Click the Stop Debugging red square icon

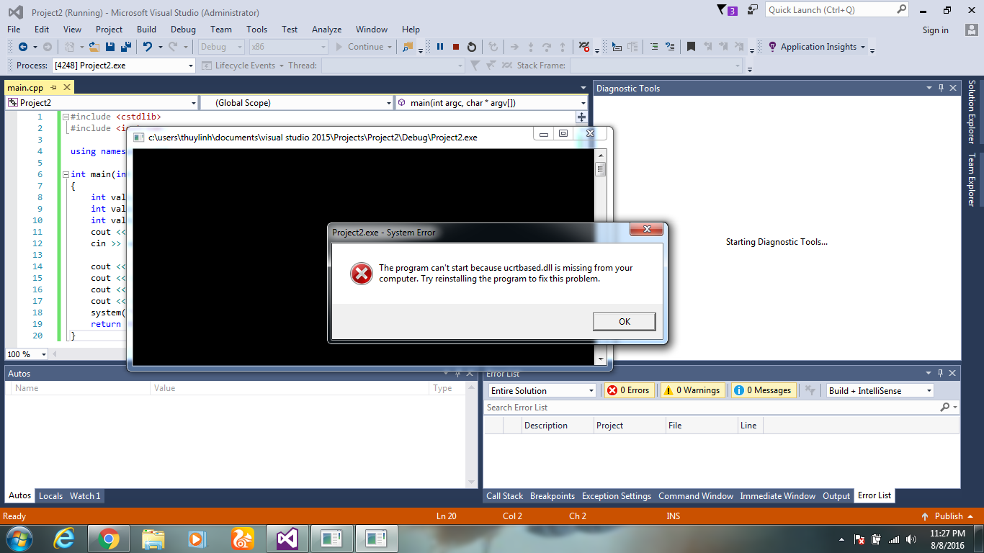tap(456, 47)
